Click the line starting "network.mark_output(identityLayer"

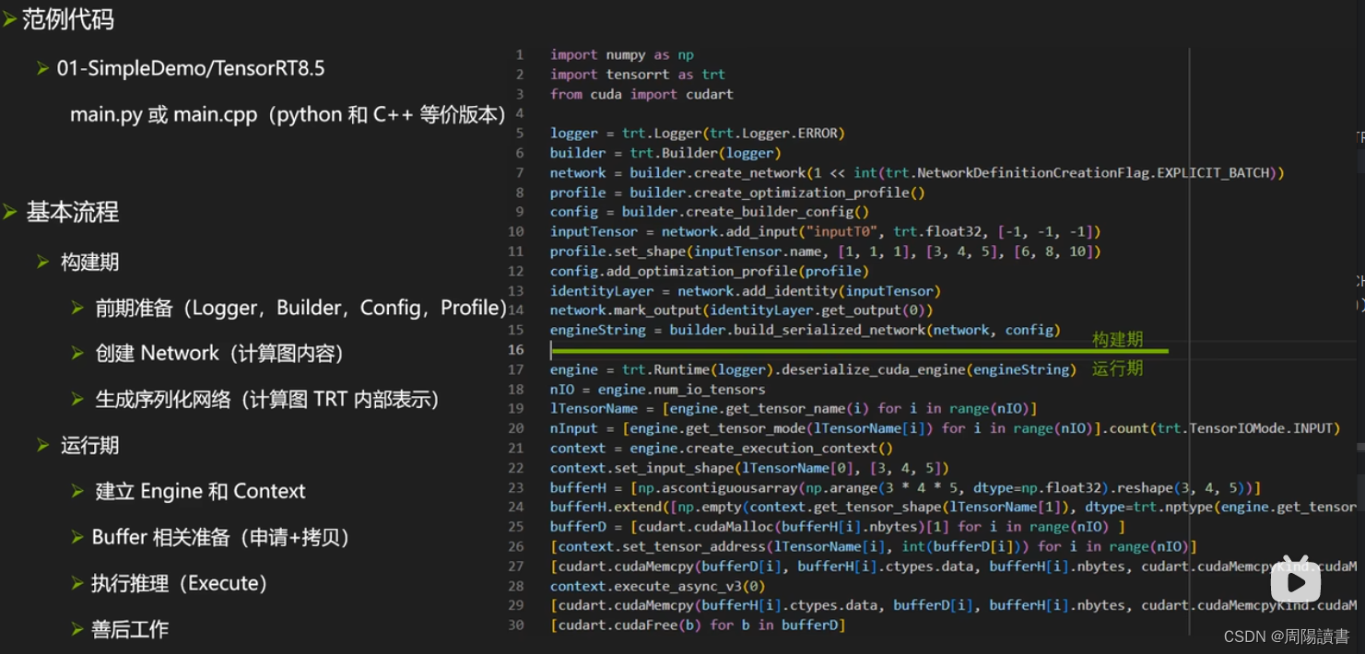tap(742, 310)
